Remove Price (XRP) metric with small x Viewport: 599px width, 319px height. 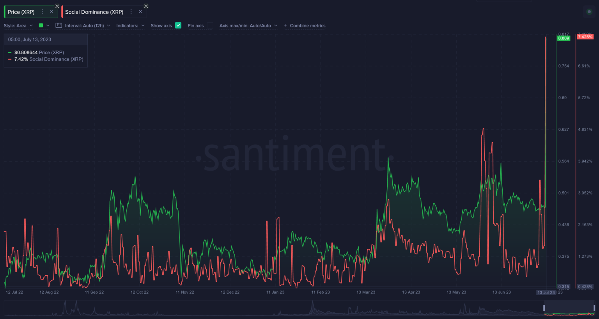(x=51, y=12)
